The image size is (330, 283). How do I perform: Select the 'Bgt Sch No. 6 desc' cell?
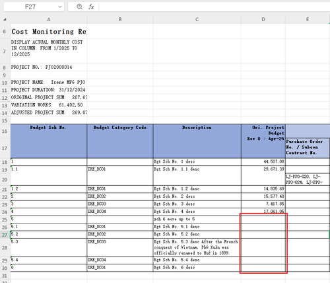(197, 268)
